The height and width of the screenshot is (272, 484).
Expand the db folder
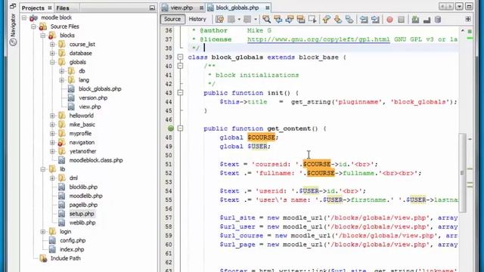pyautogui.click(x=62, y=71)
